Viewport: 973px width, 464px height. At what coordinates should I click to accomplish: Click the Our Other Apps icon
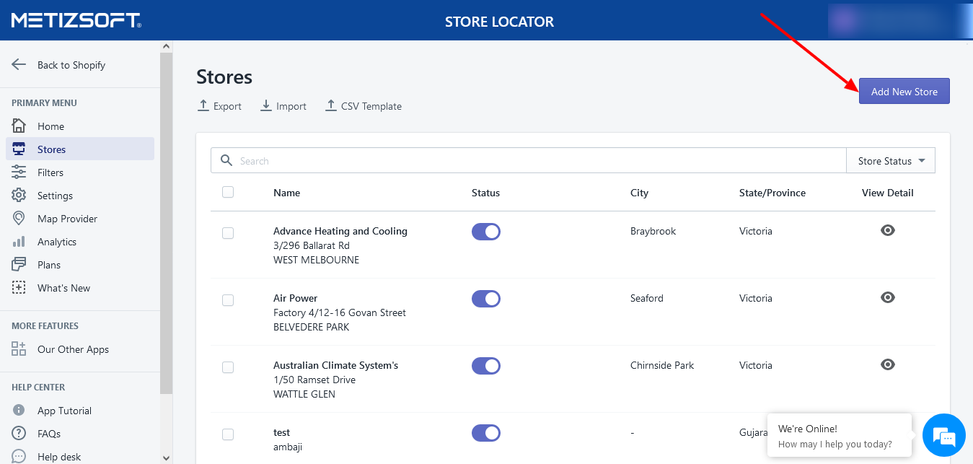tap(19, 349)
